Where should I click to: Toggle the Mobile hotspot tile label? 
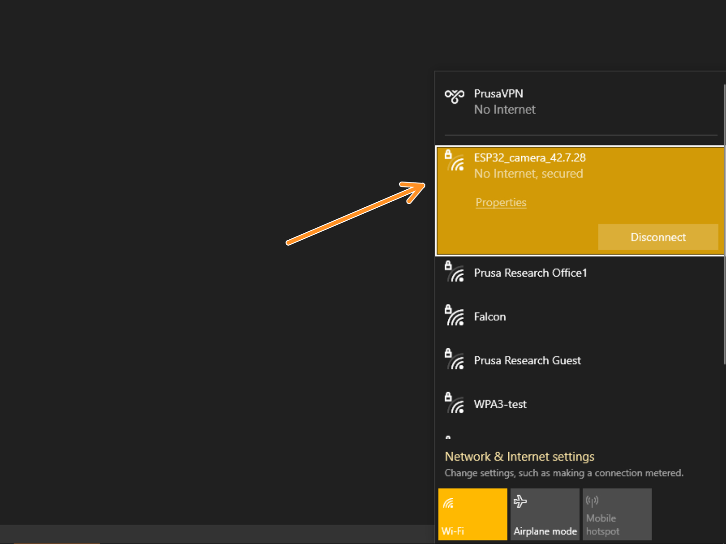point(602,525)
